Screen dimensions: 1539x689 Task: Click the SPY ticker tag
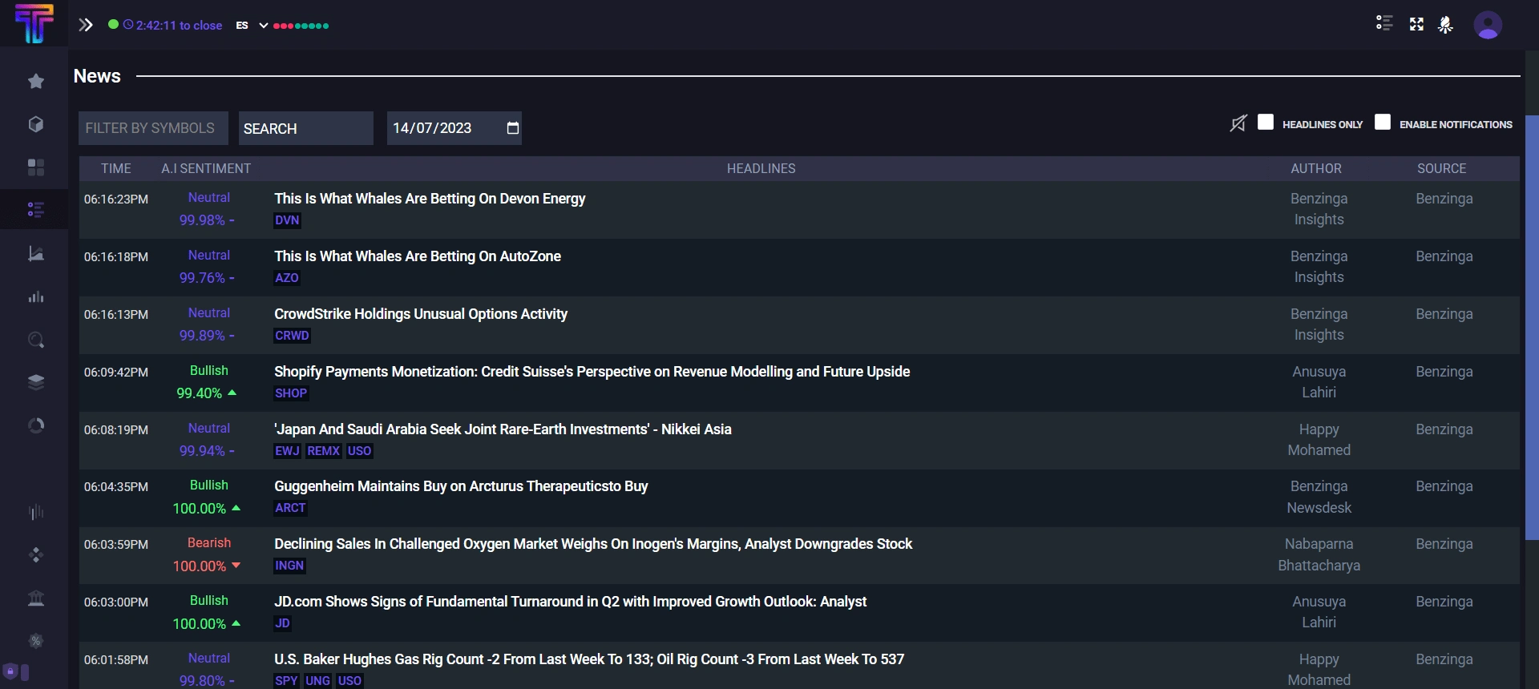pos(286,681)
